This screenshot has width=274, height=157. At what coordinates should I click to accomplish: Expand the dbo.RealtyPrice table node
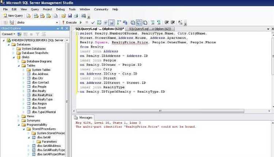point(23,95)
